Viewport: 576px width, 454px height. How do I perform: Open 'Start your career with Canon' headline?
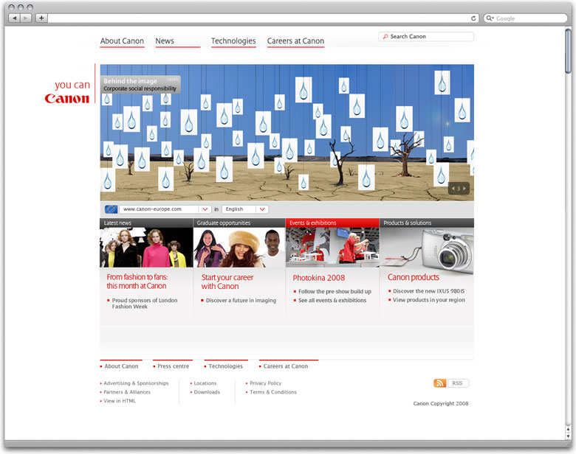point(227,282)
